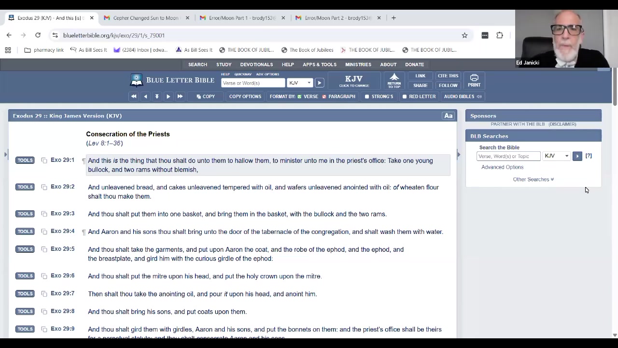Click the Print icon in toolbar
618x348 pixels.
point(474,80)
